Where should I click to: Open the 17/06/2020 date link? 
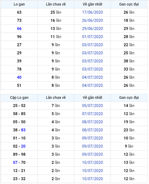pyautogui.click(x=93, y=12)
